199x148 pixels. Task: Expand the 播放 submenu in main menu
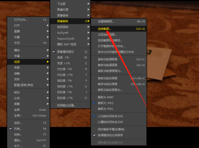coord(28,50)
